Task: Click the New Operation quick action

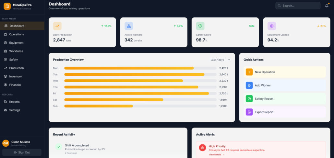Action: click(x=284, y=72)
